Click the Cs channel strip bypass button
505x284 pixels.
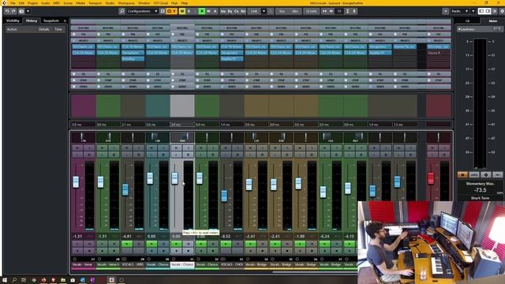(237, 11)
